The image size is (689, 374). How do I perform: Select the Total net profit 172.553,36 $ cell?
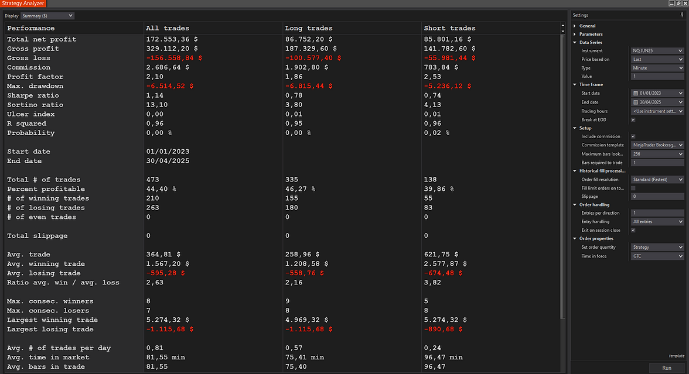(x=172, y=40)
